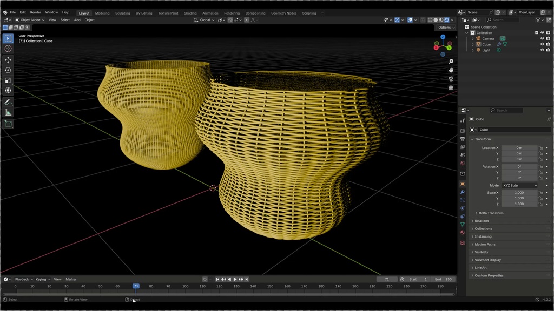Open the viewport Add menu
The width and height of the screenshot is (554, 311).
point(77,20)
